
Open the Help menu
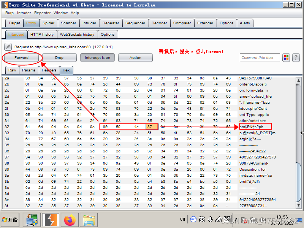[74, 13]
